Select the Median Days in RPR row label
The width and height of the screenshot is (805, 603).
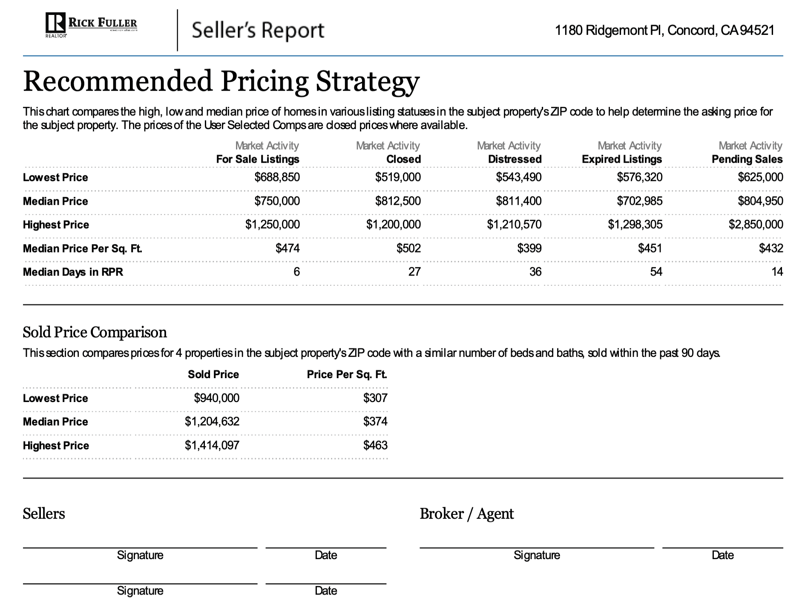click(73, 272)
